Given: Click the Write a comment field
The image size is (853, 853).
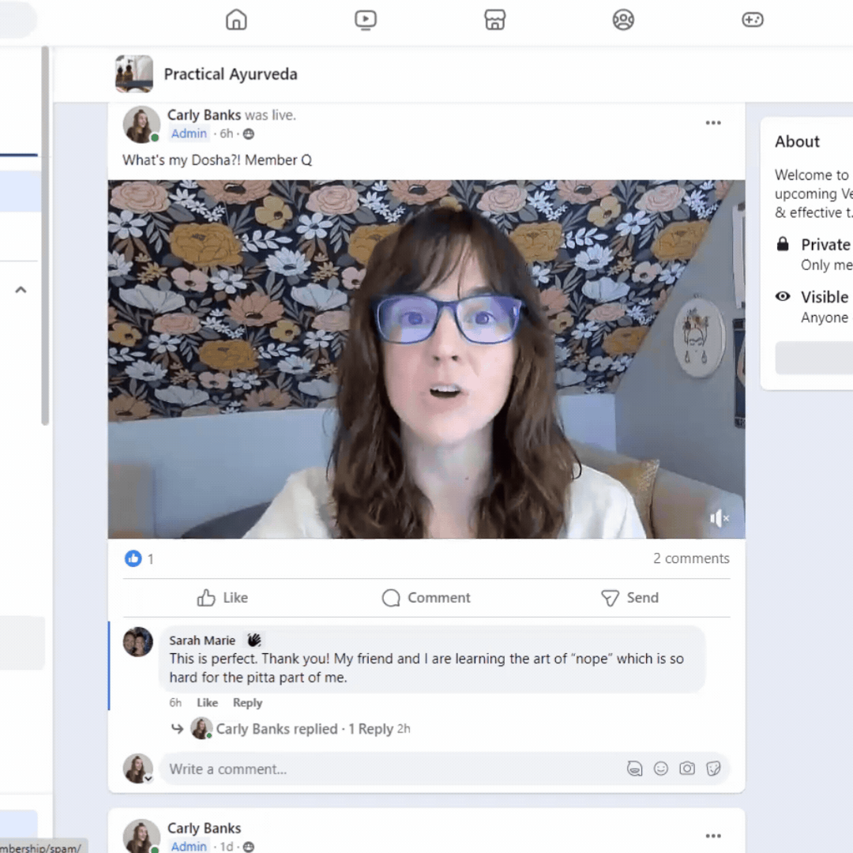Looking at the screenshot, I should [387, 768].
